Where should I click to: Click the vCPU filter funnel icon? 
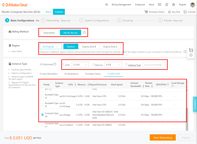pyautogui.click(x=63, y=65)
